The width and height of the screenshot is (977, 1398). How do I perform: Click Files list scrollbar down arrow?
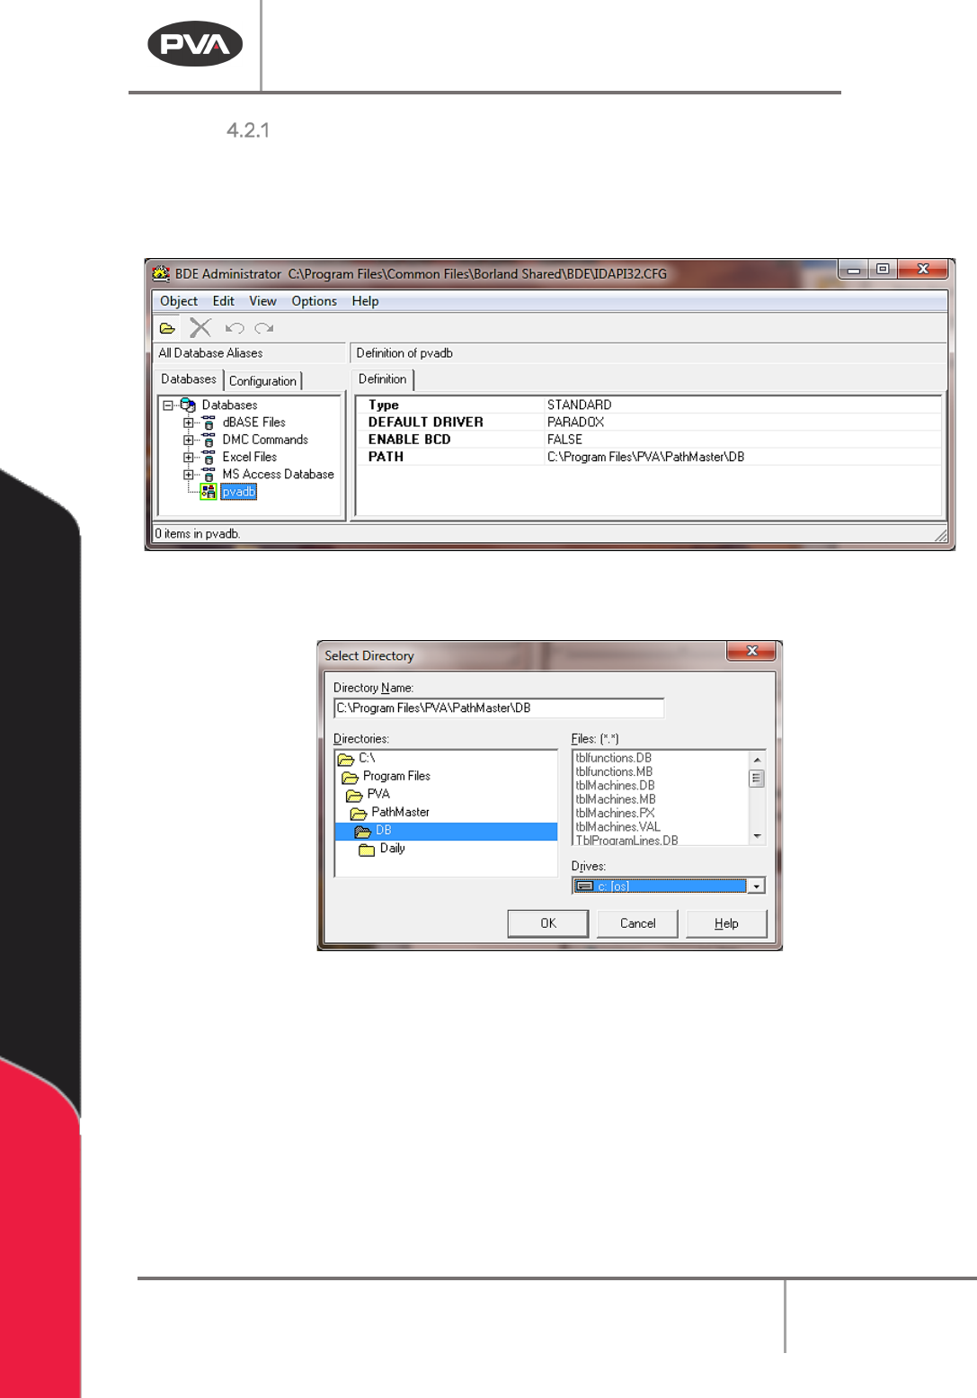point(757,836)
